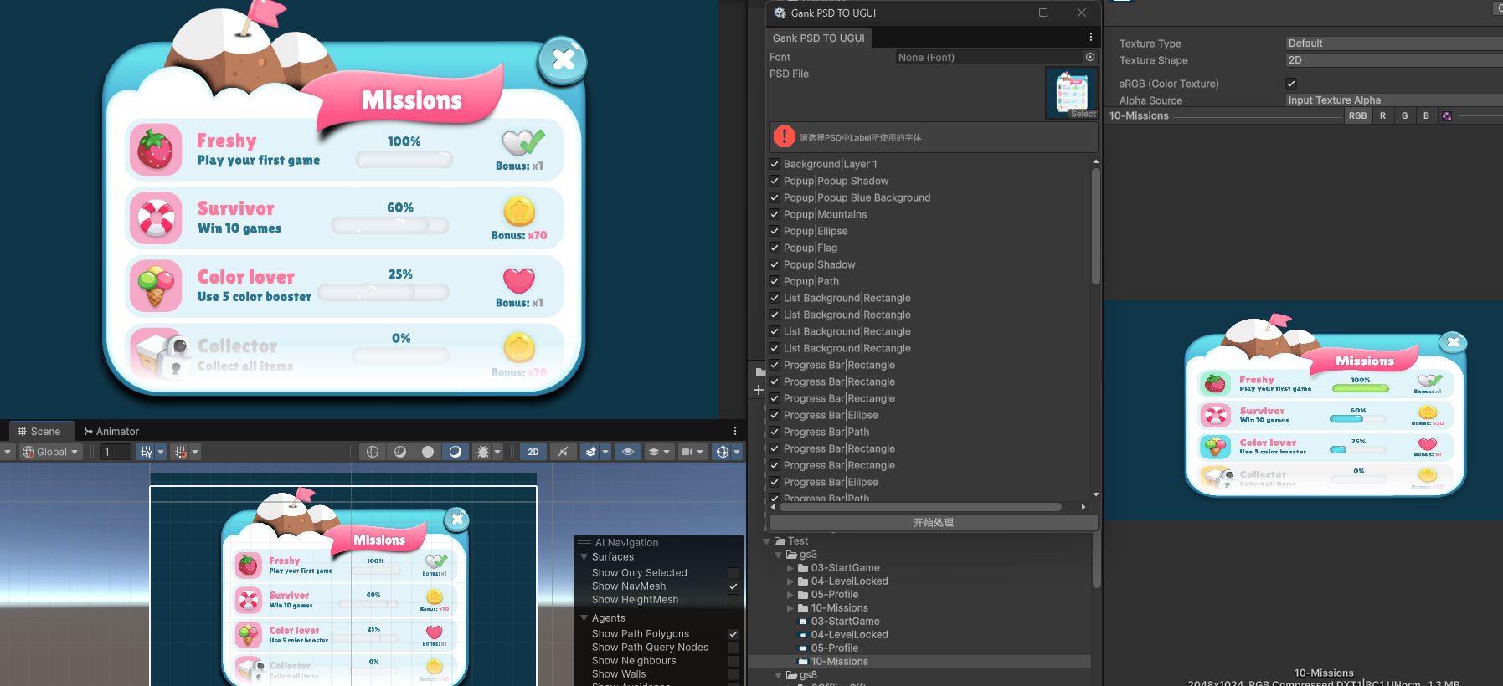Viewport: 1503px width, 686px height.
Task: Toggle scene visibility eye icon
Action: pyautogui.click(x=627, y=452)
